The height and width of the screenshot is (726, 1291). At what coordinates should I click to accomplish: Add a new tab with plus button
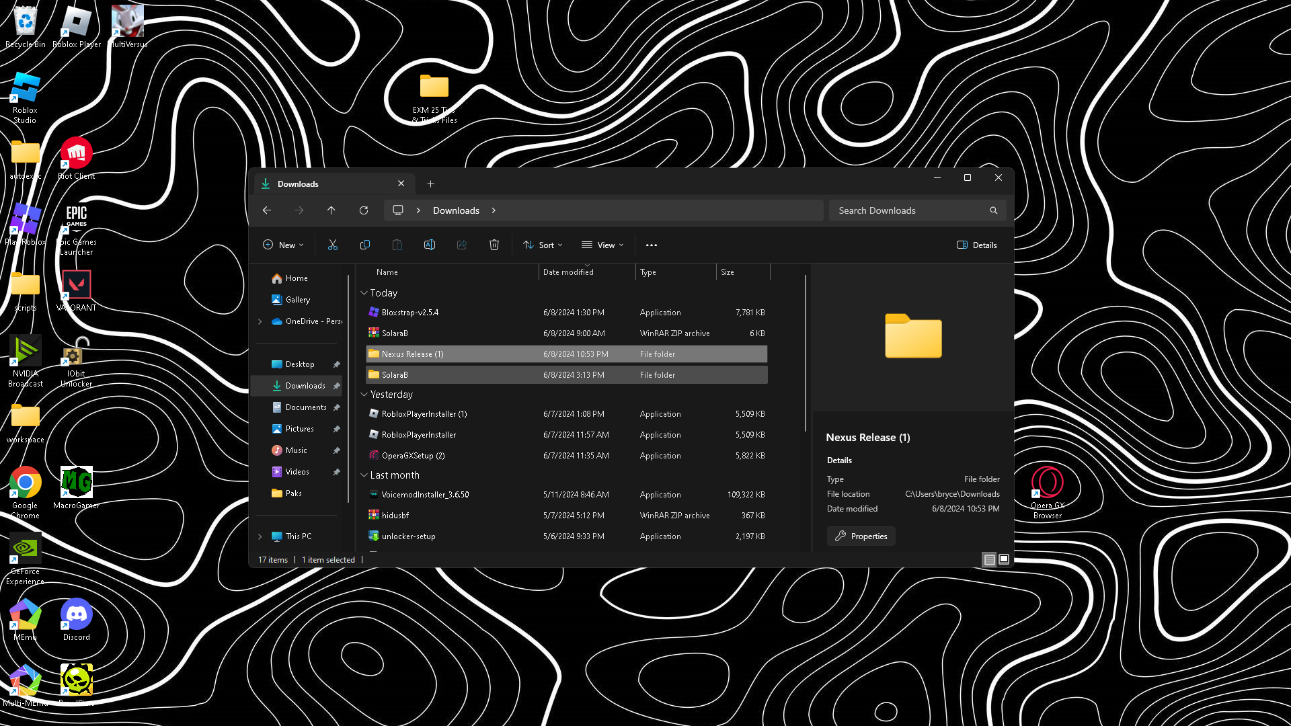430,184
